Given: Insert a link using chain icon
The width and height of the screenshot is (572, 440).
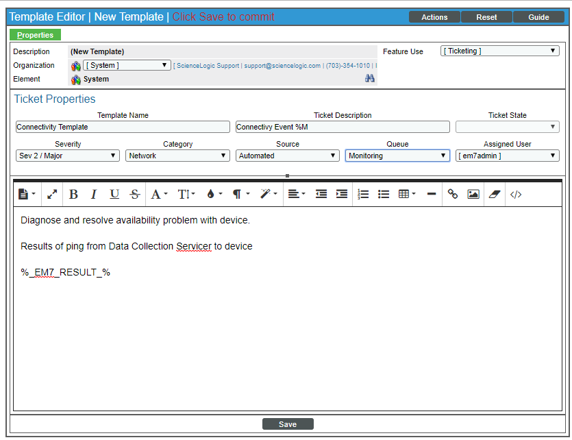Looking at the screenshot, I should coord(452,195).
